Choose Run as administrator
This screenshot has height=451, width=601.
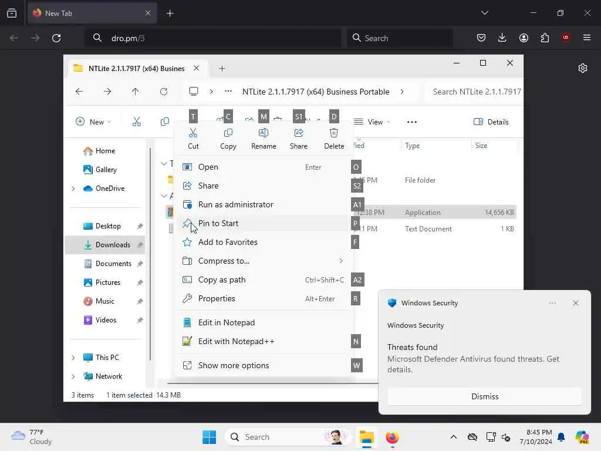(x=264, y=204)
